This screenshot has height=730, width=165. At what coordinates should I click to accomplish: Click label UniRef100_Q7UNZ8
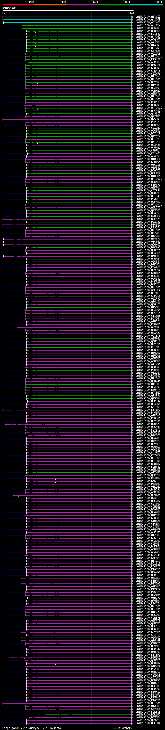click(x=148, y=424)
